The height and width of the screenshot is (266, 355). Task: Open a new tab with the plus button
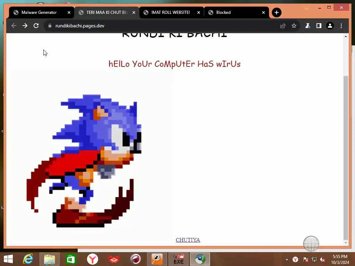point(276,12)
